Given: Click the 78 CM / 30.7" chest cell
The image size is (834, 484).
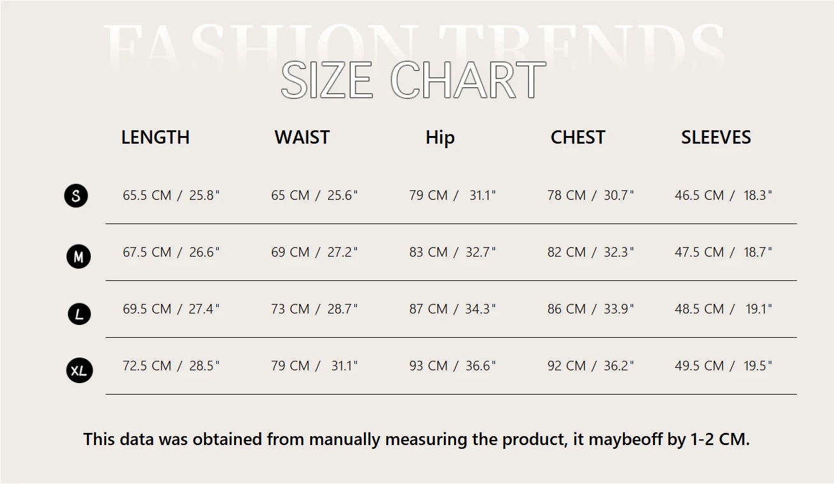Looking at the screenshot, I should (590, 195).
